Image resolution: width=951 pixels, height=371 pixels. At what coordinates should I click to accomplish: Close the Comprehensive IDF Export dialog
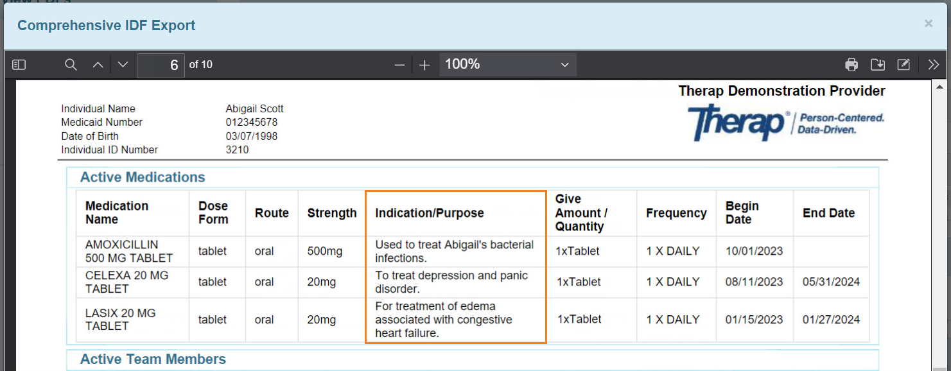[928, 24]
